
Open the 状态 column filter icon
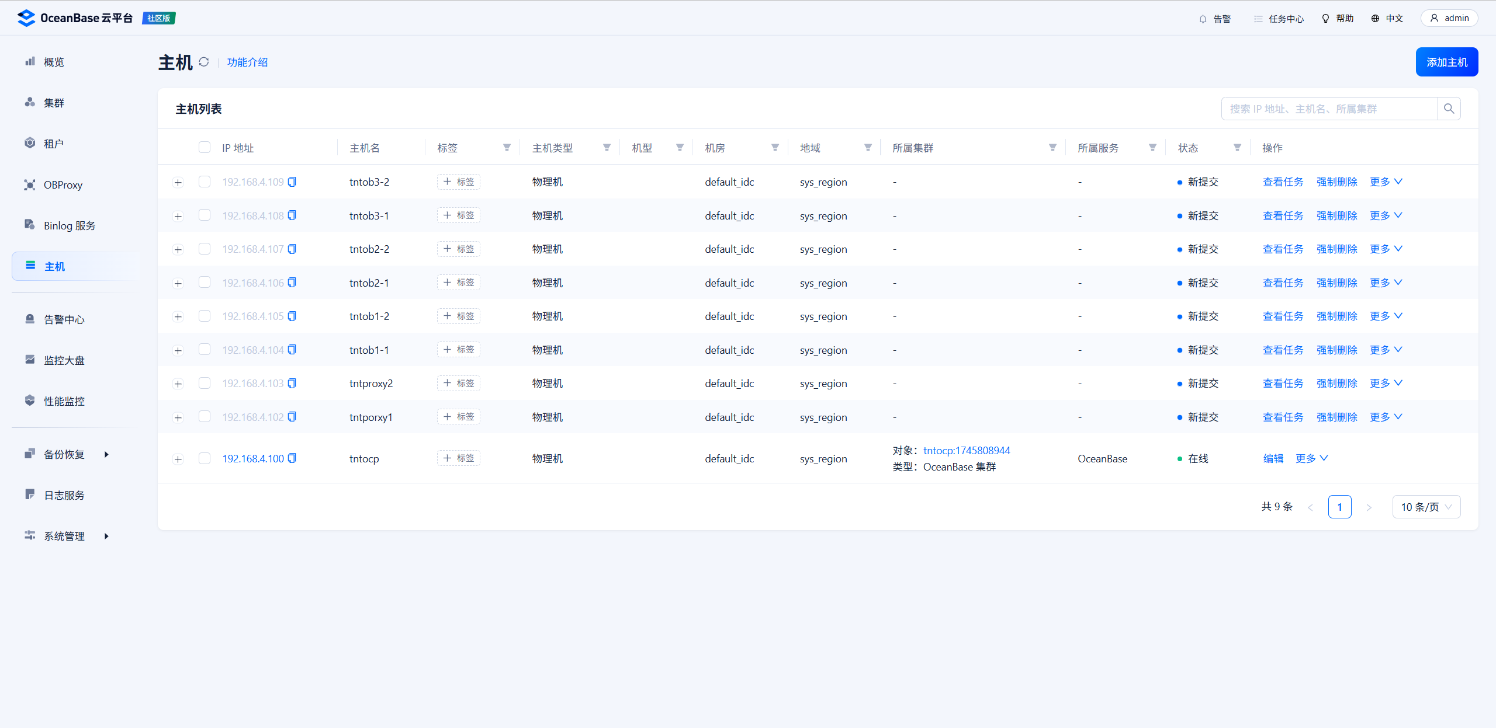tap(1237, 148)
